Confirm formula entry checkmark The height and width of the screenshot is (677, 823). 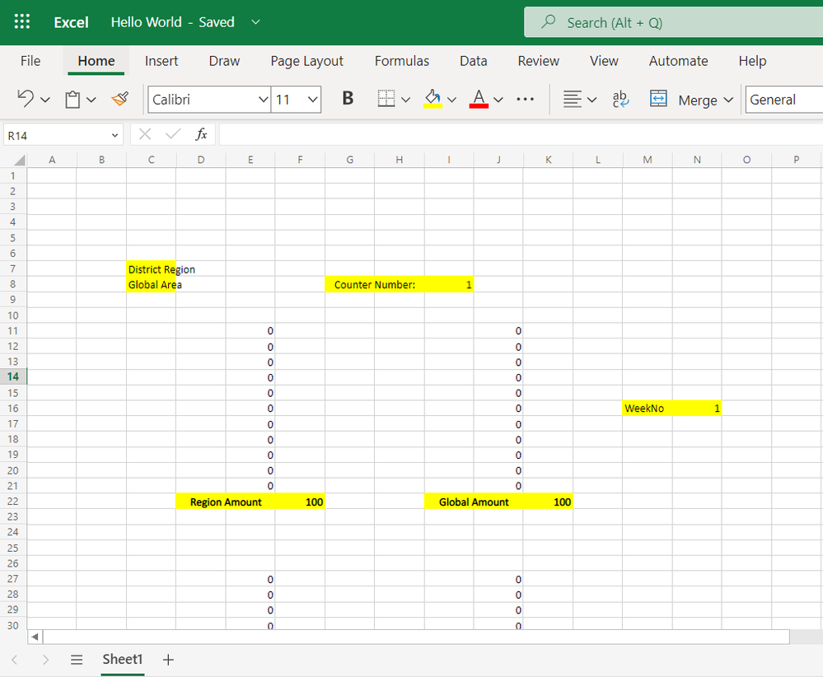point(173,135)
